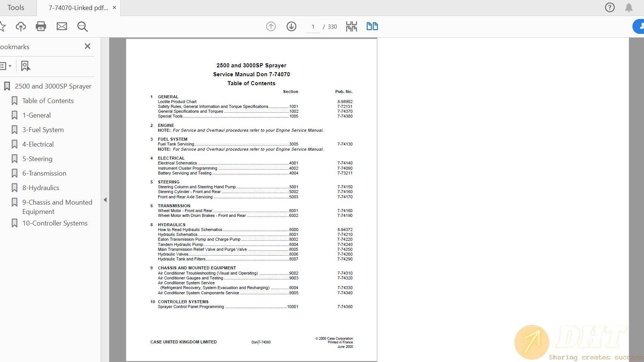Collapse the bookmarks pane with side arrow
This screenshot has height=362, width=644.
click(105, 200)
